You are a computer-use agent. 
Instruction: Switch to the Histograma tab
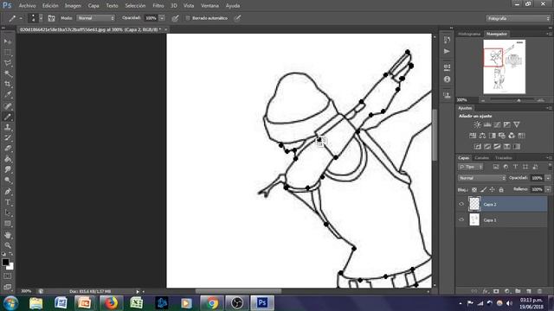pos(469,34)
